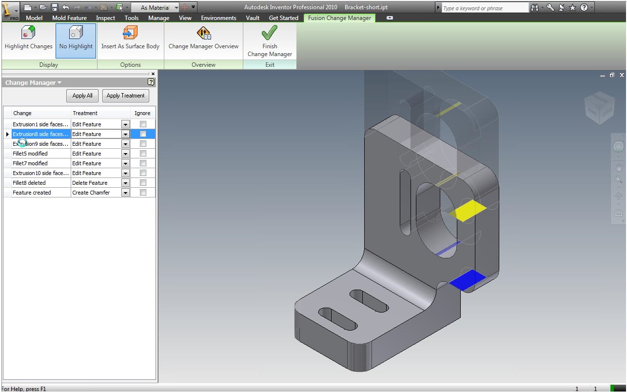Image resolution: width=627 pixels, height=392 pixels.
Task: Click the Save disk icon
Action: [55, 7]
